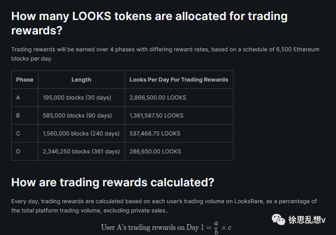Screen dimensions: 336x235
Task: Select the 'Phase' column header
Action: 25,80
